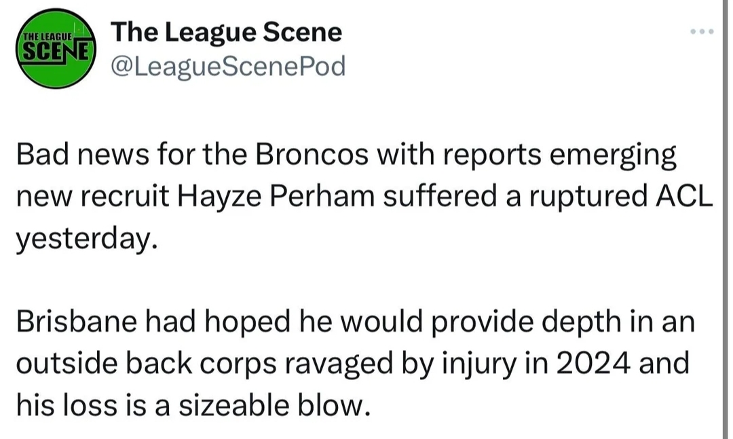
Task: Click the words ruptured ACL
Action: (x=621, y=197)
